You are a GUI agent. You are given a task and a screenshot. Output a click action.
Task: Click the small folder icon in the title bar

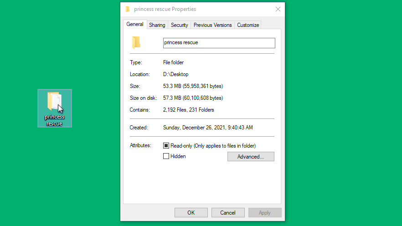point(128,9)
